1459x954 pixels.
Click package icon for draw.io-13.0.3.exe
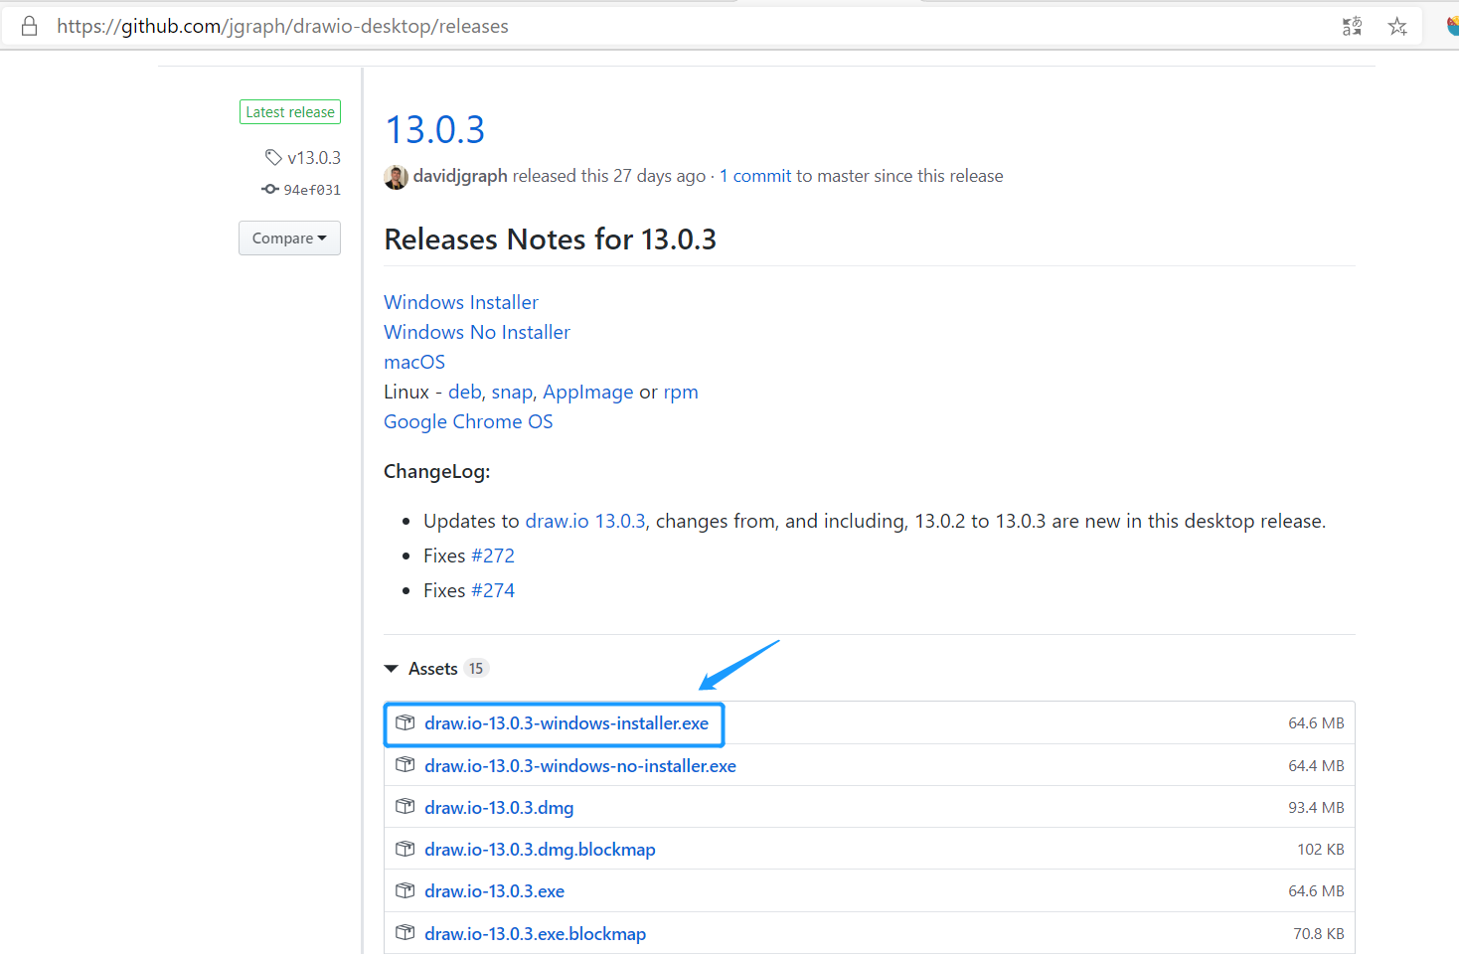coord(405,890)
